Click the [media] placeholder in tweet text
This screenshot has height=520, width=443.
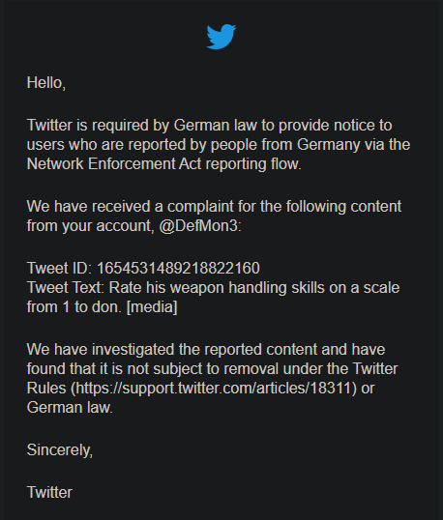pyautogui.click(x=152, y=307)
